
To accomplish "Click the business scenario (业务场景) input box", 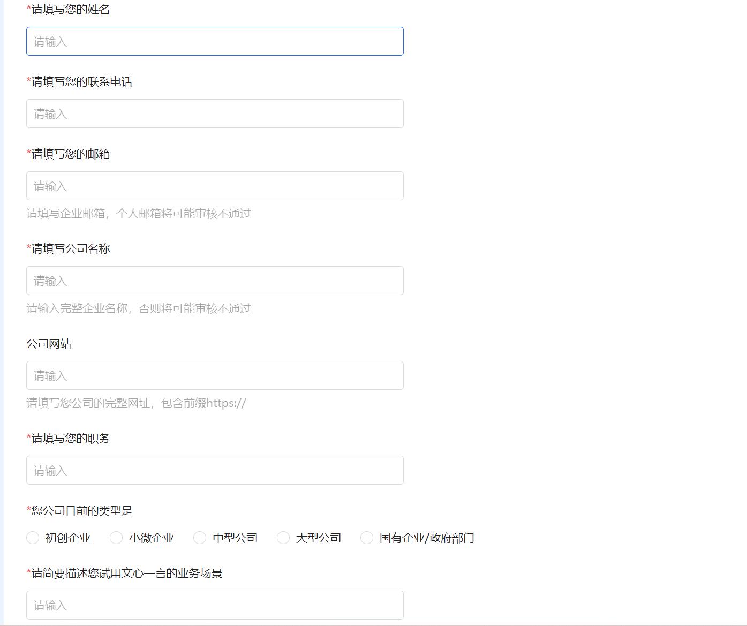I will [214, 605].
